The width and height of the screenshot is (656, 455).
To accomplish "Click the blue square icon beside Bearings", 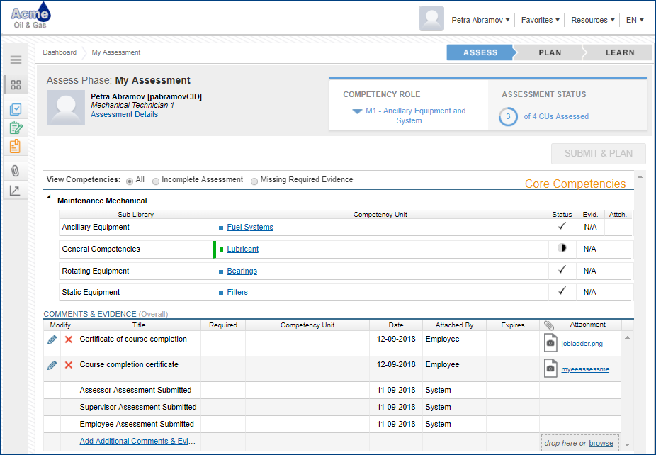I will tap(221, 271).
